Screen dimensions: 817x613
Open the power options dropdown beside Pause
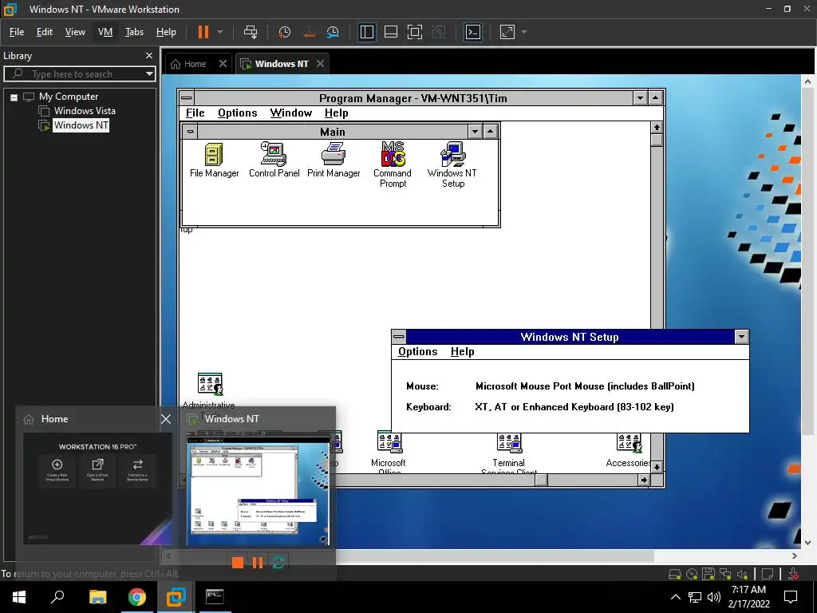(x=220, y=32)
